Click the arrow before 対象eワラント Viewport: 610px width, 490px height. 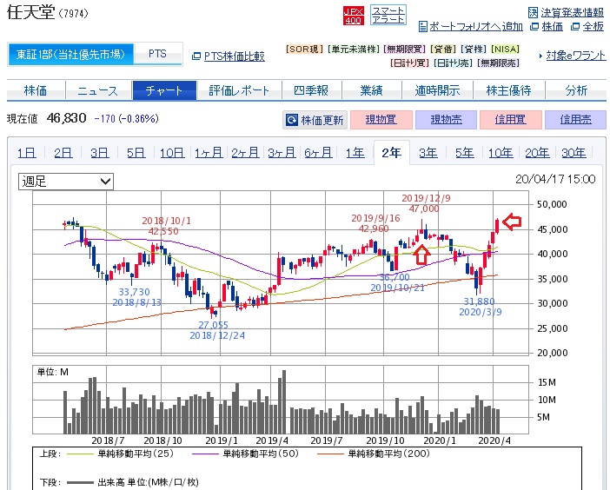[540, 56]
